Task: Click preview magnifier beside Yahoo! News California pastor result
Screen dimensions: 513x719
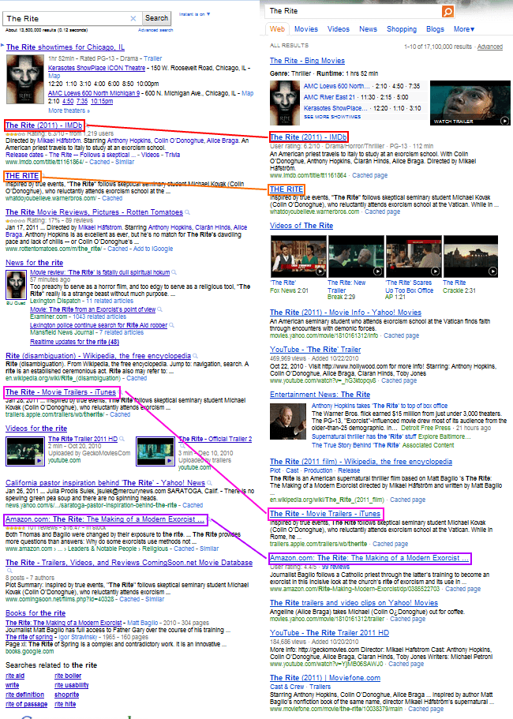Action: click(x=209, y=483)
